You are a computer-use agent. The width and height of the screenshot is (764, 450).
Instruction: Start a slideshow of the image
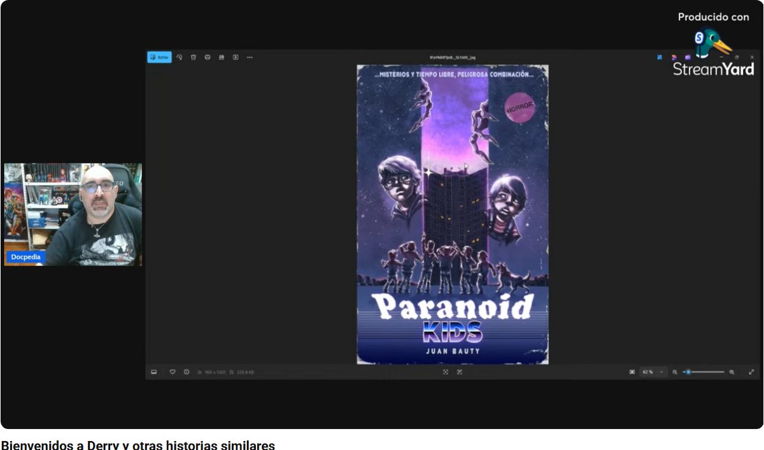(x=221, y=57)
